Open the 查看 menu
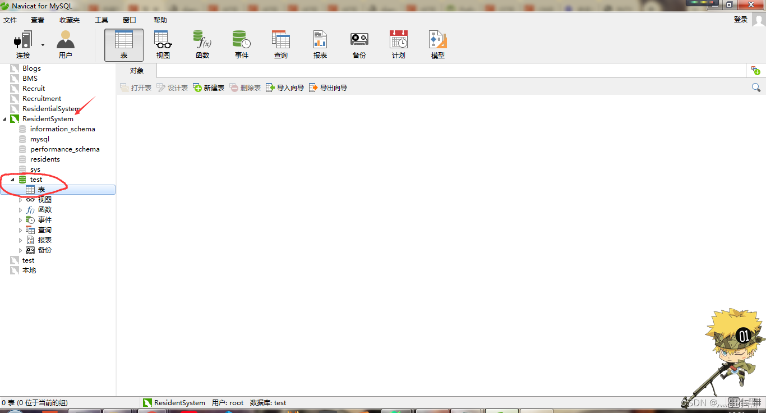Screen dimensions: 766x413 tap(38, 20)
